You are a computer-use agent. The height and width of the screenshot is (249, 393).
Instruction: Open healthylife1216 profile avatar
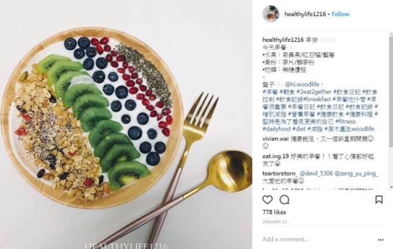(x=271, y=14)
